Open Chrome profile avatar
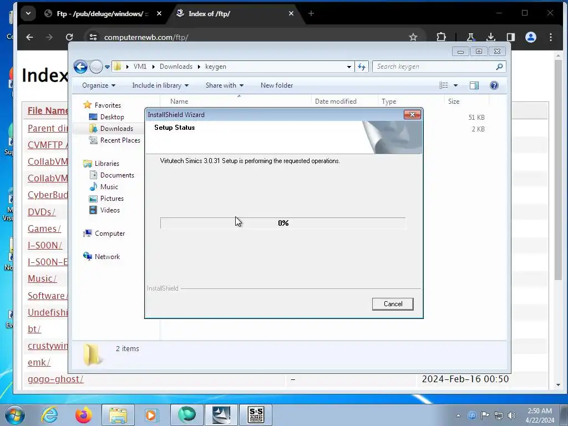 (x=531, y=37)
